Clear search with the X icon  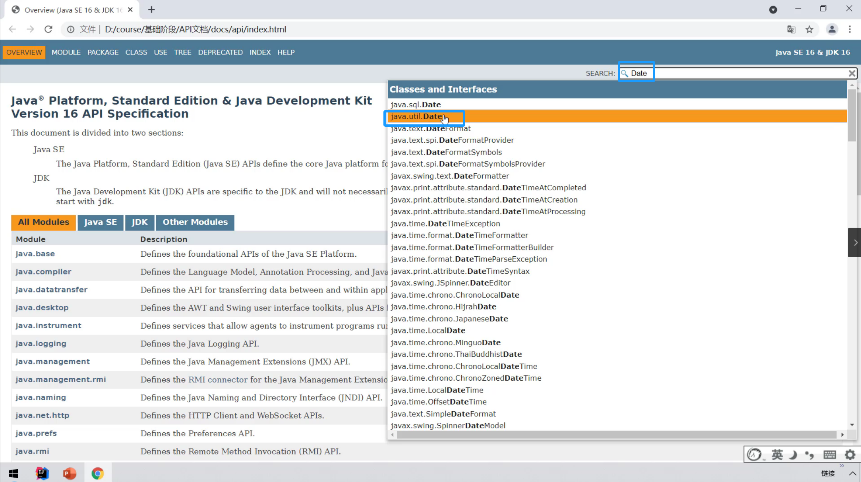click(852, 73)
